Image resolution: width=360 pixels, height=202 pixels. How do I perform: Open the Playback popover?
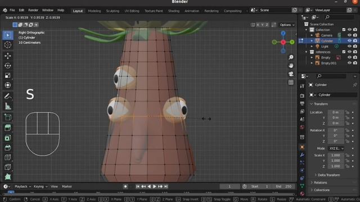pyautogui.click(x=22, y=186)
